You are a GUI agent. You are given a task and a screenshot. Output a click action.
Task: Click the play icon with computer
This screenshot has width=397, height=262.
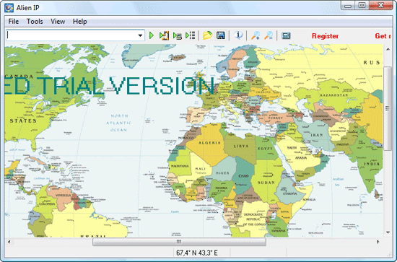click(178, 35)
